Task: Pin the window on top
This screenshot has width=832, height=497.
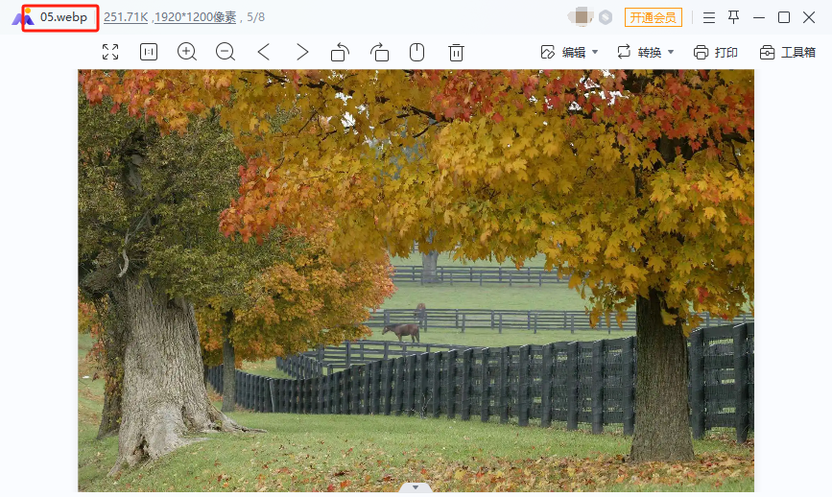Action: [734, 17]
